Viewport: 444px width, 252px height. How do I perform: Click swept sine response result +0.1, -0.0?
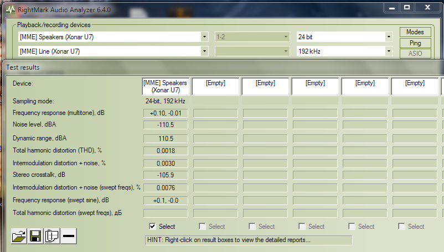pyautogui.click(x=166, y=200)
